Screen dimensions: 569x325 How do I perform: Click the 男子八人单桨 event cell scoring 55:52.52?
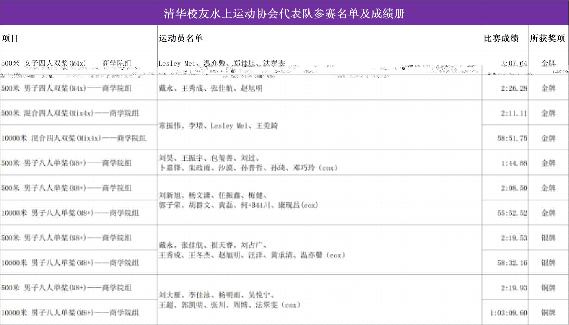(x=79, y=213)
